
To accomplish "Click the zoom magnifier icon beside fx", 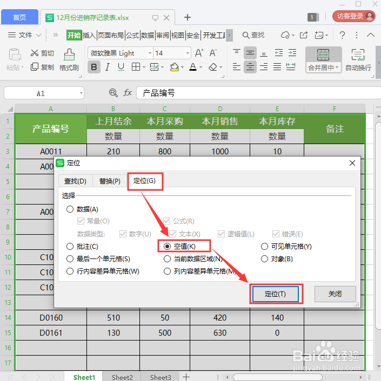I will [x=113, y=93].
